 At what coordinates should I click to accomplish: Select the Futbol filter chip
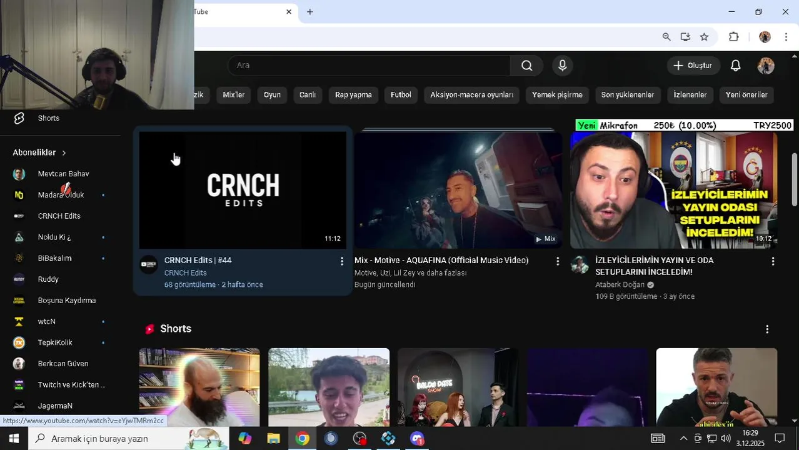(401, 95)
